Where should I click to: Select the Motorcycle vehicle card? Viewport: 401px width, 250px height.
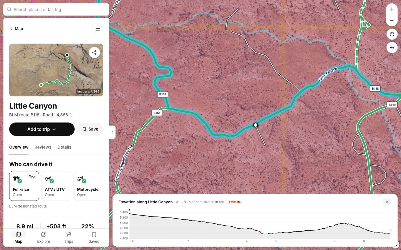pyautogui.click(x=88, y=186)
